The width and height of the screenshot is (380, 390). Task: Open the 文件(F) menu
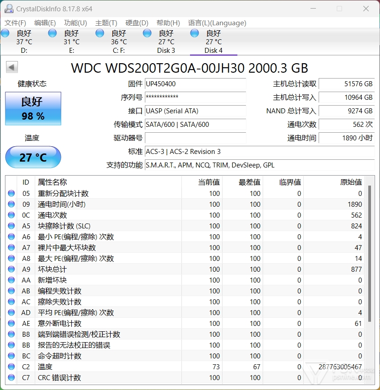(x=15, y=23)
